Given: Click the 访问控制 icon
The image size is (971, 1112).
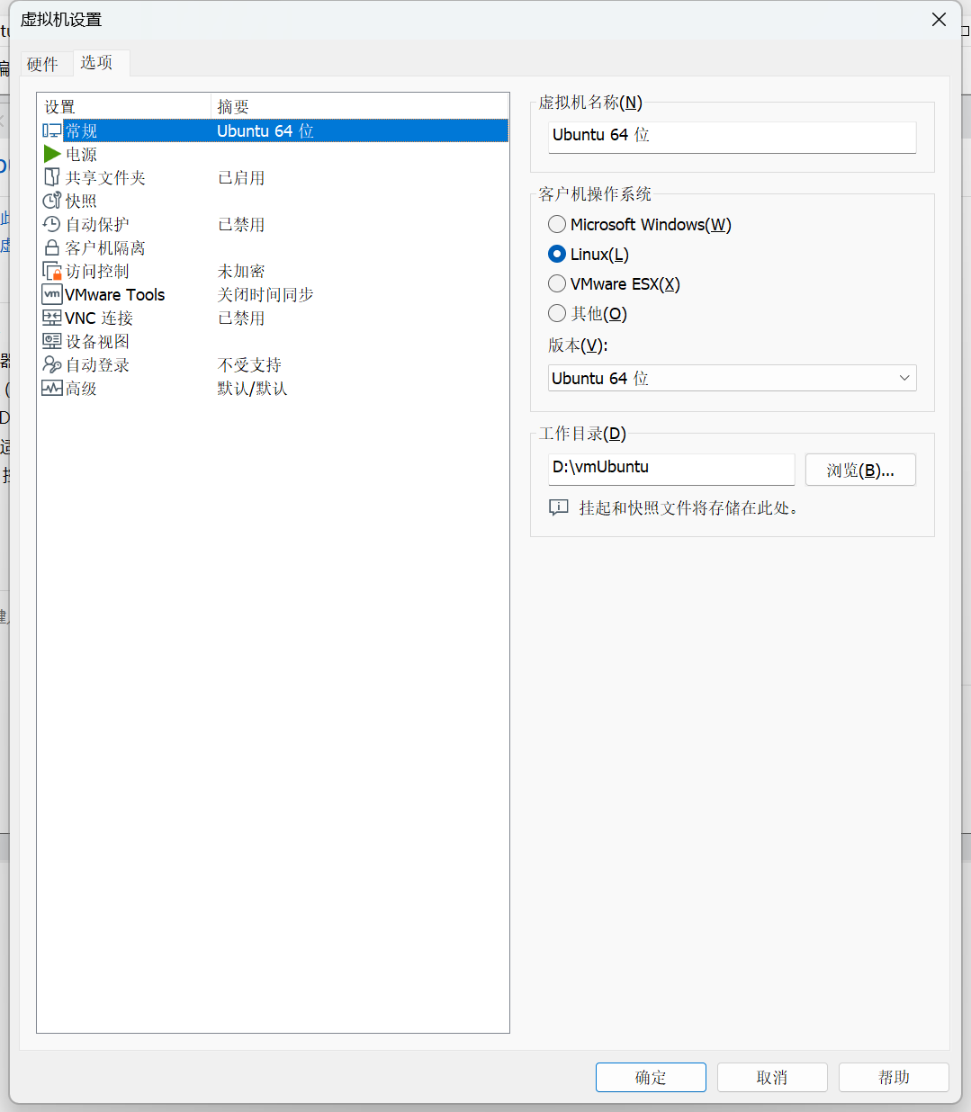Looking at the screenshot, I should click(52, 272).
